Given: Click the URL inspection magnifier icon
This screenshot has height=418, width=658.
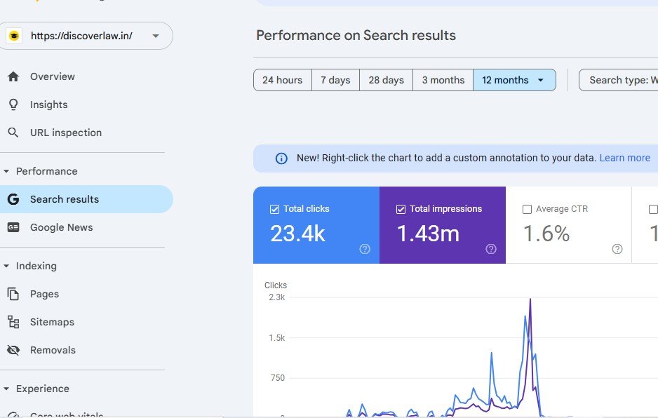Looking at the screenshot, I should (13, 133).
